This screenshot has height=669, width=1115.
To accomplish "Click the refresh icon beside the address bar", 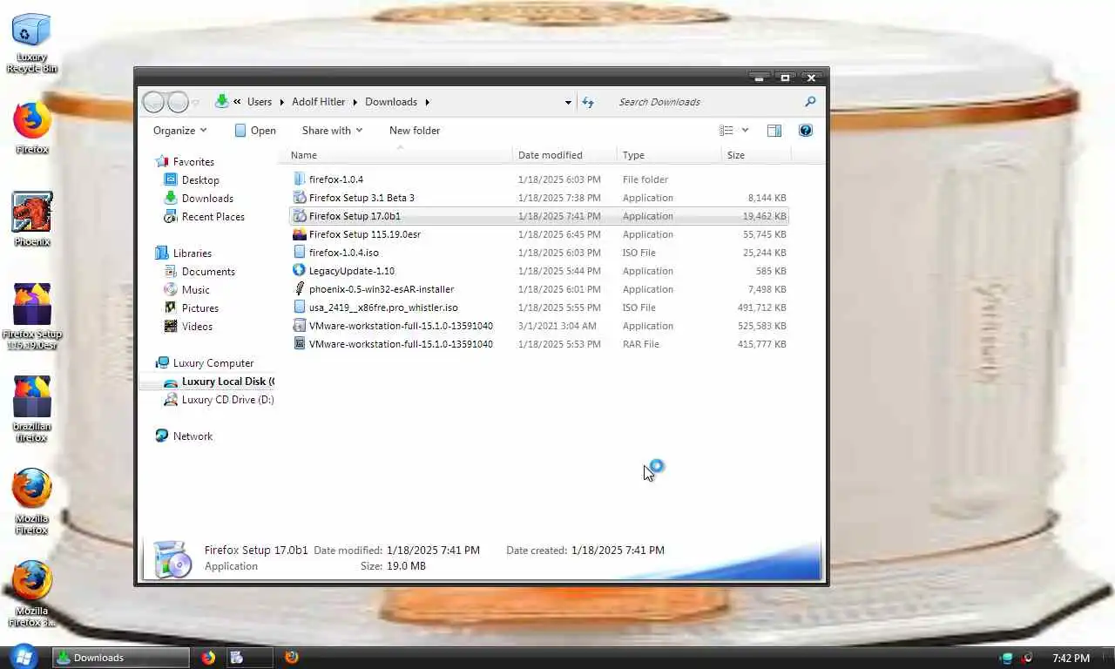I will coord(588,102).
